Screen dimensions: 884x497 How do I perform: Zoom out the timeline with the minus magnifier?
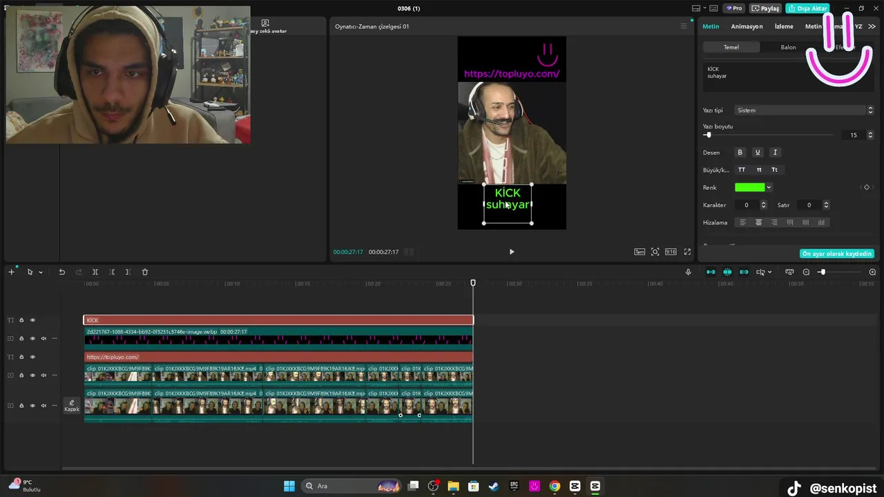pos(806,272)
